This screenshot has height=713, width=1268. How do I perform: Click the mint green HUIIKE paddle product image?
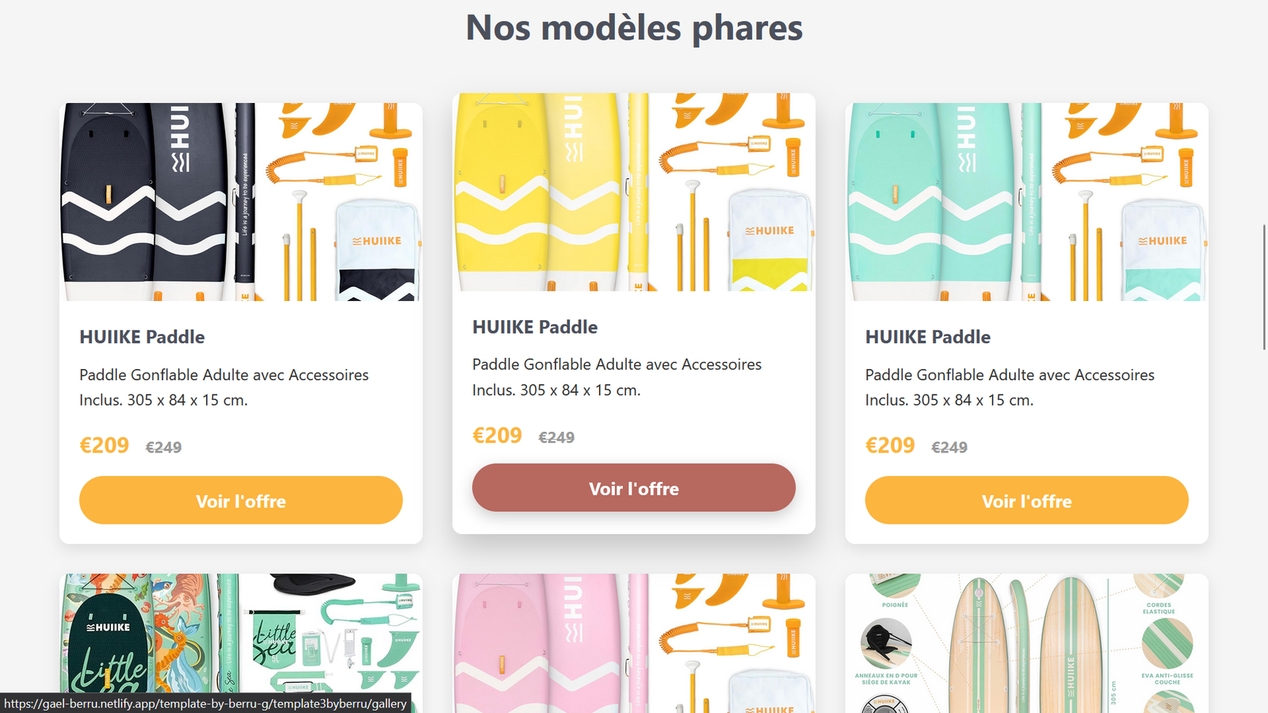[1027, 202]
